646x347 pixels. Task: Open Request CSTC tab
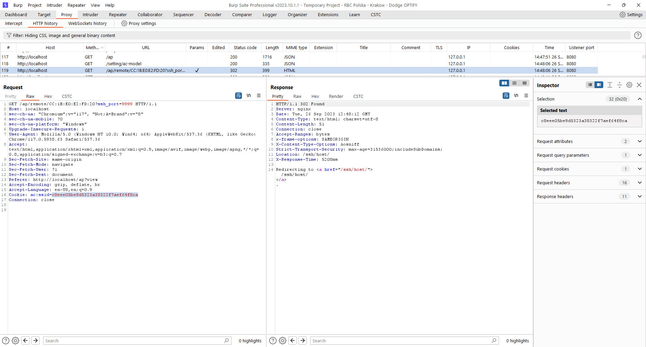pyautogui.click(x=67, y=96)
